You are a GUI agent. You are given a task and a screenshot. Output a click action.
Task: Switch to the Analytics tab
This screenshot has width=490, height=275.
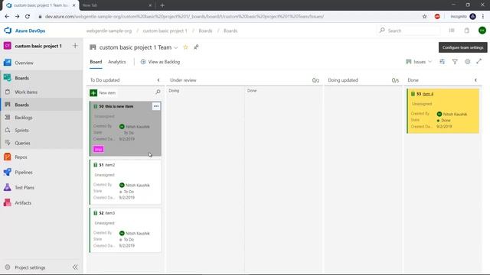pyautogui.click(x=117, y=62)
